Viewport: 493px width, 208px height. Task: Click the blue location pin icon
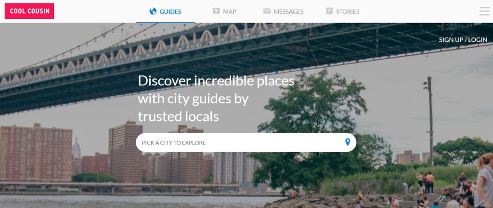(x=348, y=142)
